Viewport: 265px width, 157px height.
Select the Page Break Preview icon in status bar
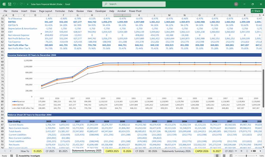(231, 155)
